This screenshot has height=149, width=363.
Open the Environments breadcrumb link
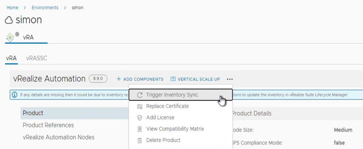tap(45, 8)
